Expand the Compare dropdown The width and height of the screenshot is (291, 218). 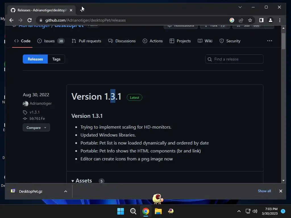[36, 127]
